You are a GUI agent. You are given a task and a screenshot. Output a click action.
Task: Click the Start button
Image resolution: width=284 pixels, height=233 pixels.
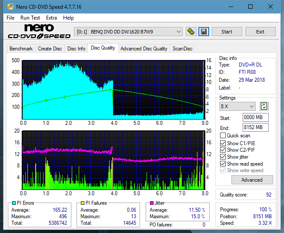[x=227, y=32]
